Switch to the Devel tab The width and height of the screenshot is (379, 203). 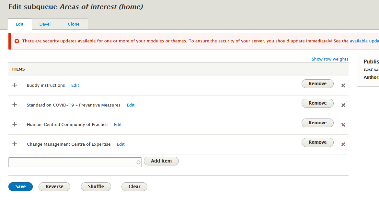[x=45, y=24]
